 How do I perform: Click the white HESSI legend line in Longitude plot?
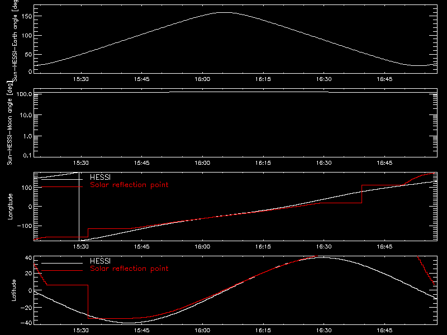click(62, 179)
